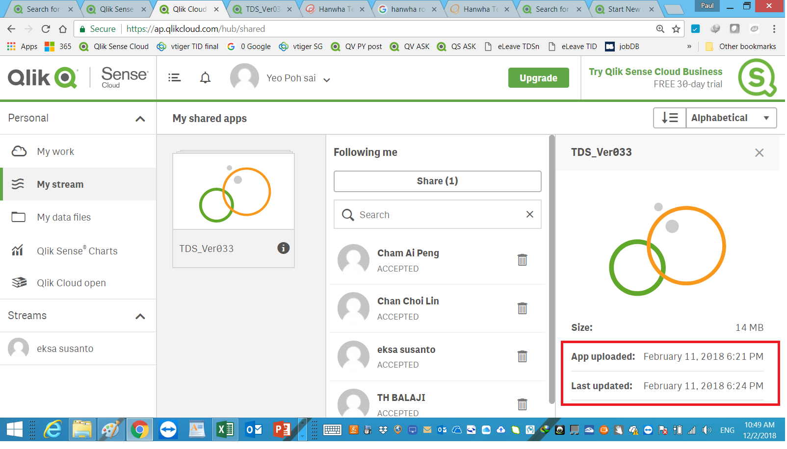The image size is (787, 449).
Task: Click the green Upgrade button
Action: (538, 78)
